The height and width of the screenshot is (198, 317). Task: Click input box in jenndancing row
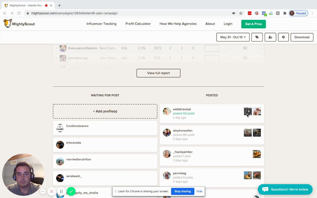pos(211,58)
